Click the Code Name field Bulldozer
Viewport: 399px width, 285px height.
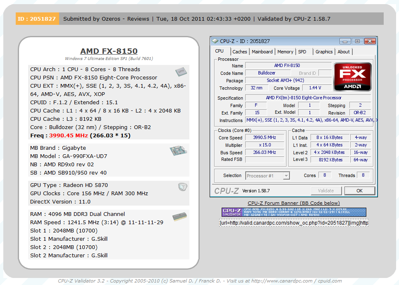tap(267, 73)
